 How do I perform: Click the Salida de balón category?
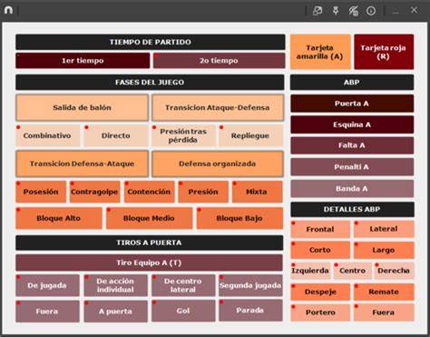pyautogui.click(x=82, y=107)
